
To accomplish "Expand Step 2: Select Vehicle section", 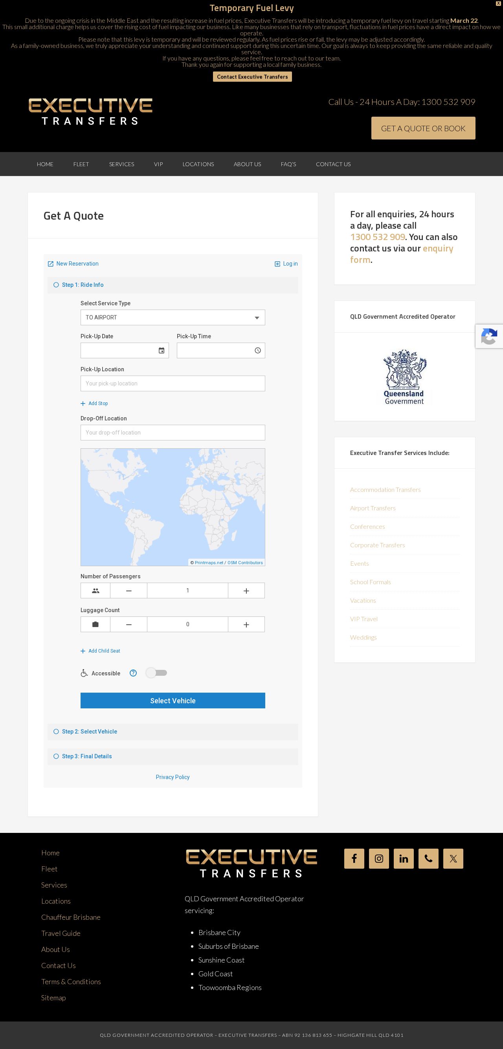I will (x=173, y=732).
